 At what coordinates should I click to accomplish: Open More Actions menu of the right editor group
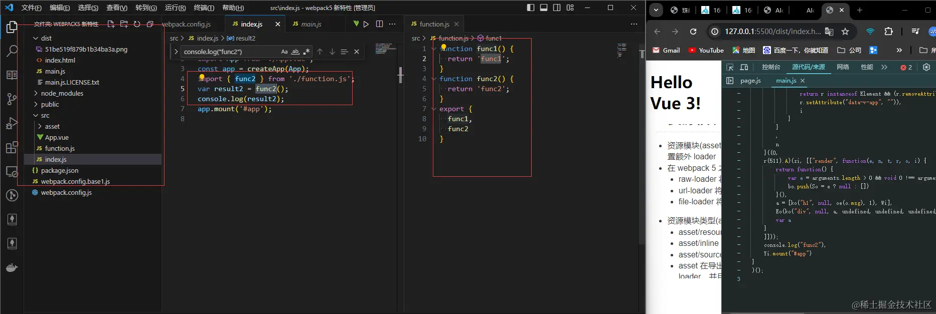click(x=634, y=24)
